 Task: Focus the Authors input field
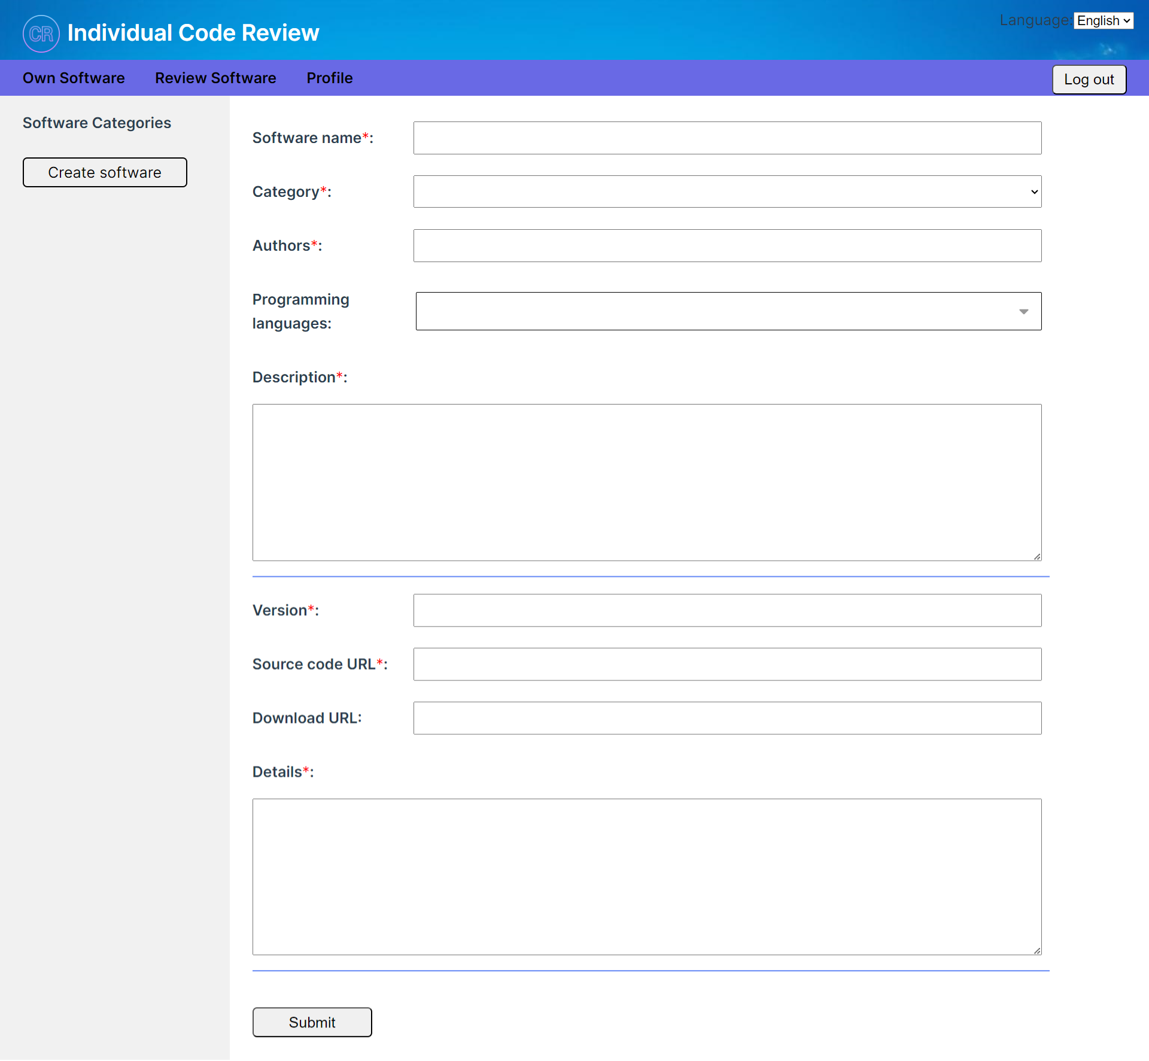point(727,245)
